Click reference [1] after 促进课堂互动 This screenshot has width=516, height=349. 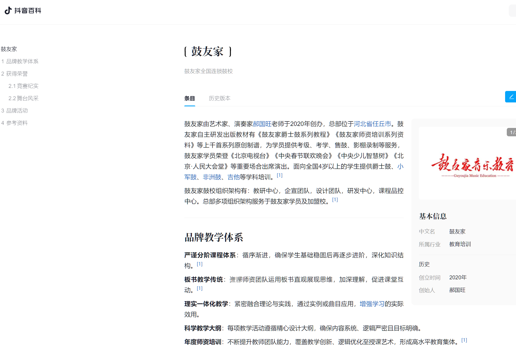pyautogui.click(x=200, y=288)
